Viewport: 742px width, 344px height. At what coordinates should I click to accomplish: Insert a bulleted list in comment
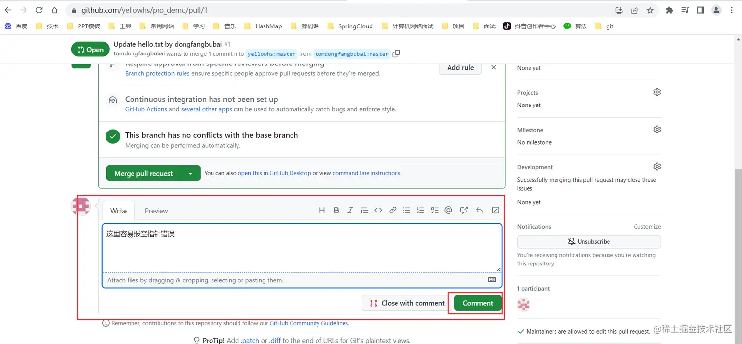(406, 210)
